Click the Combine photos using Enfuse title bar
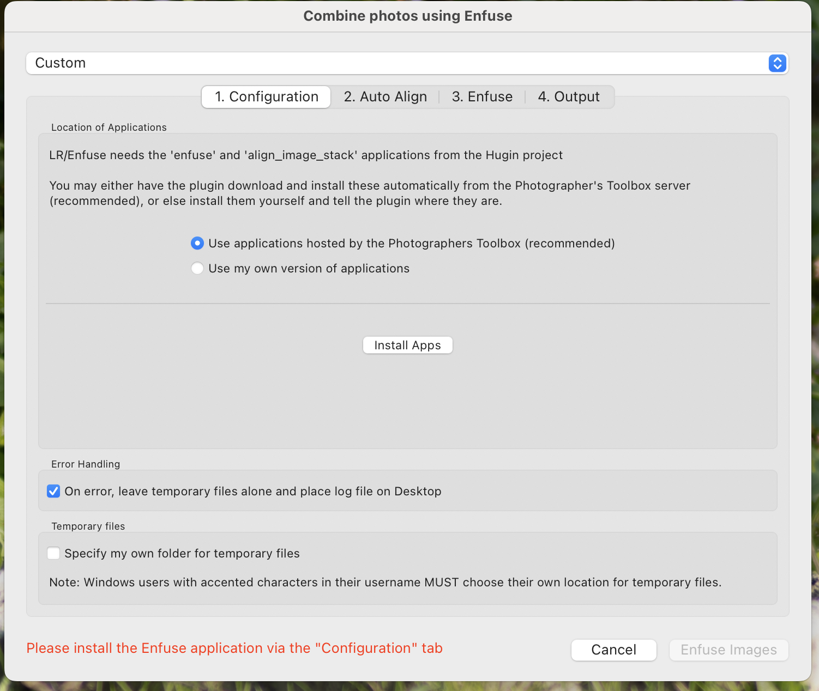This screenshot has width=819, height=691. tap(408, 16)
